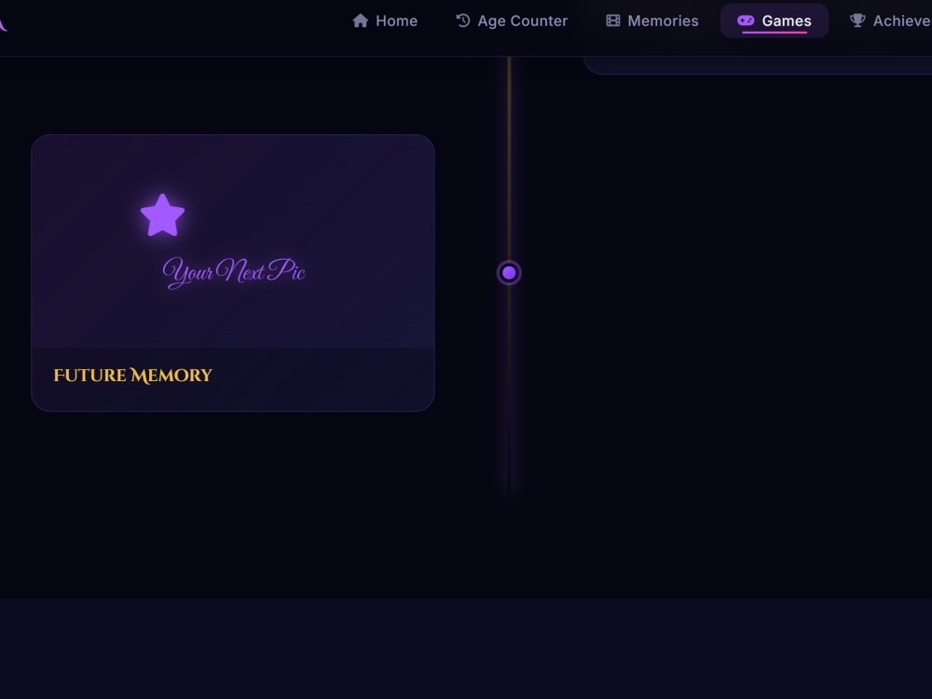Image resolution: width=932 pixels, height=699 pixels.
Task: Click the film-strip icon beside Memories
Action: point(613,21)
